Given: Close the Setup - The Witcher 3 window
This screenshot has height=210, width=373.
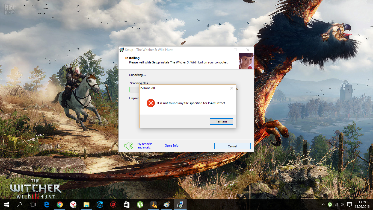Looking at the screenshot, I should (x=248, y=50).
